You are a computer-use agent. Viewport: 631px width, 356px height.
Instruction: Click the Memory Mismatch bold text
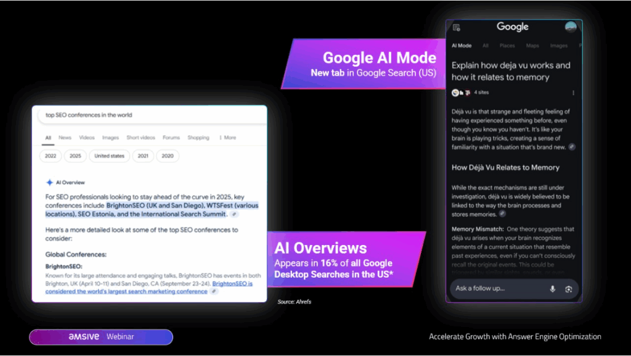coord(478,229)
